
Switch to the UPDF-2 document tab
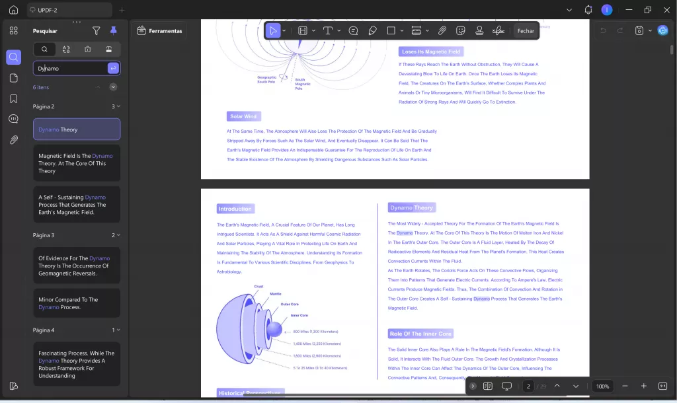pos(69,10)
